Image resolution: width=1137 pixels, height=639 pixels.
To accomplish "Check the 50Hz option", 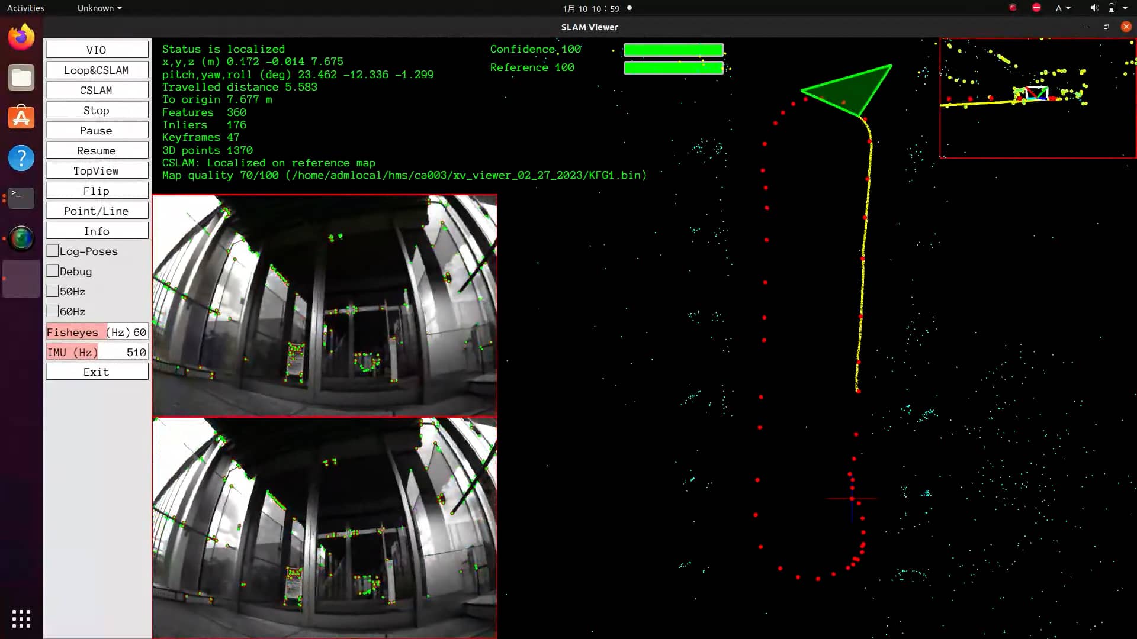I will [53, 291].
